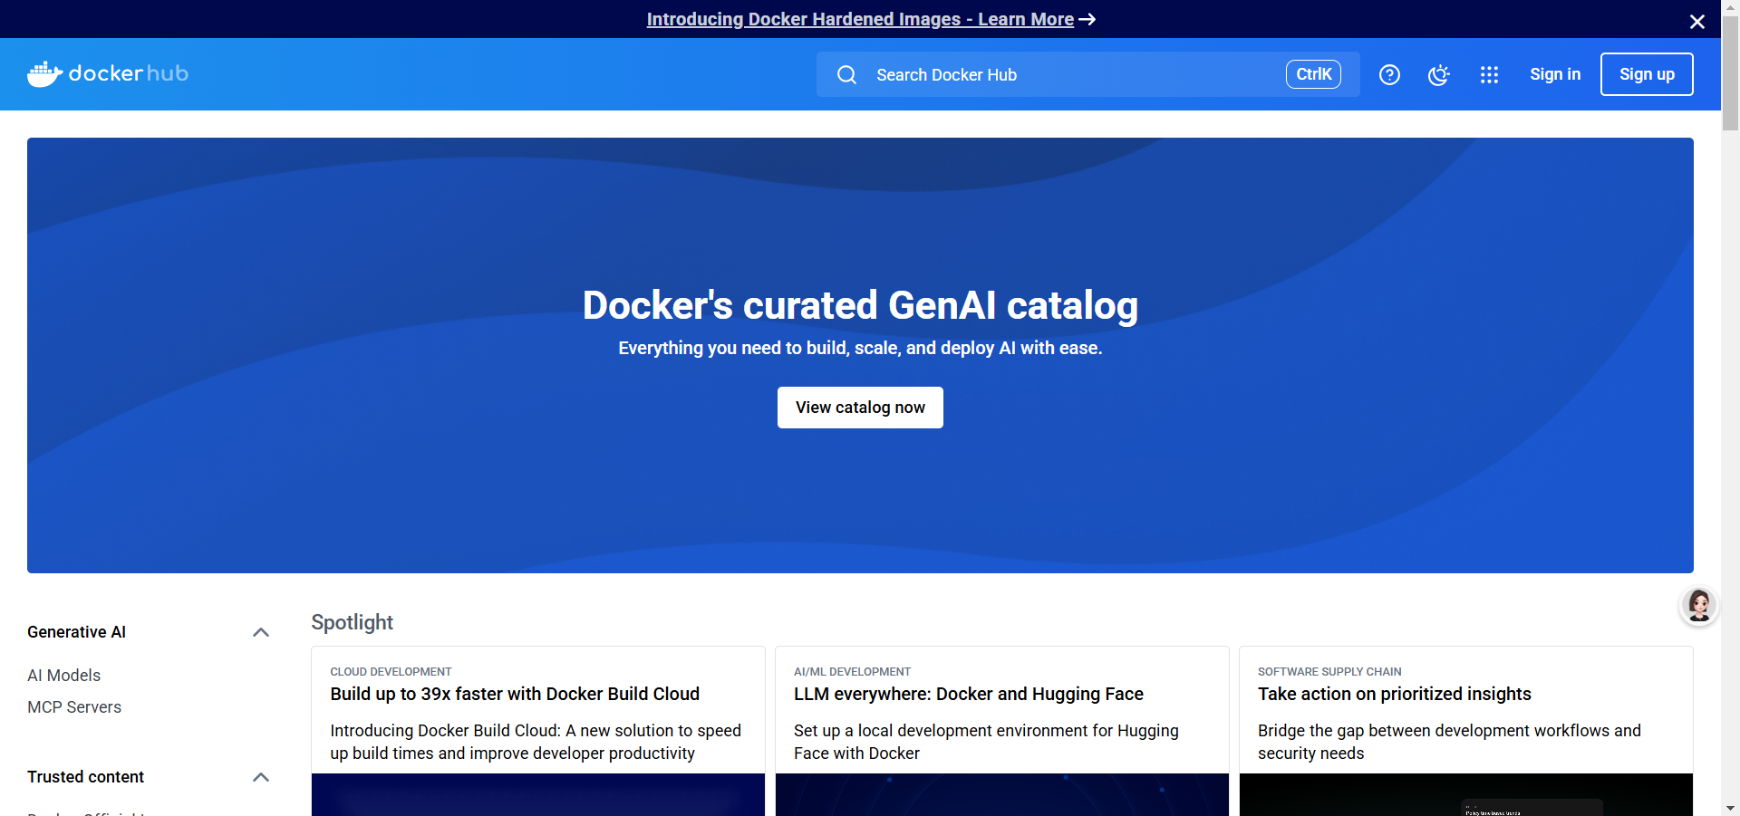The height and width of the screenshot is (816, 1740).
Task: Click the scrollbar down arrow
Action: (1730, 808)
